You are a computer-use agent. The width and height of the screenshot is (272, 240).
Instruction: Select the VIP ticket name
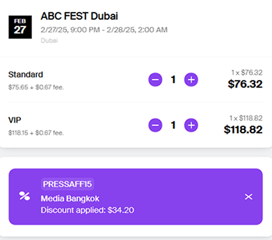(x=14, y=120)
